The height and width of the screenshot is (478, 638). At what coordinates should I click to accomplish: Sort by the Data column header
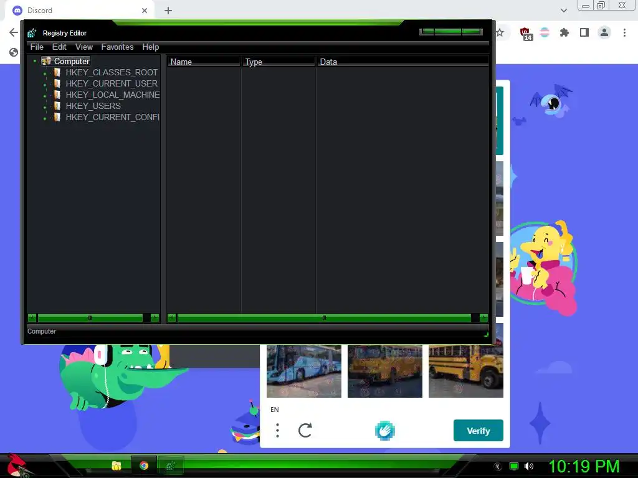[x=402, y=62]
